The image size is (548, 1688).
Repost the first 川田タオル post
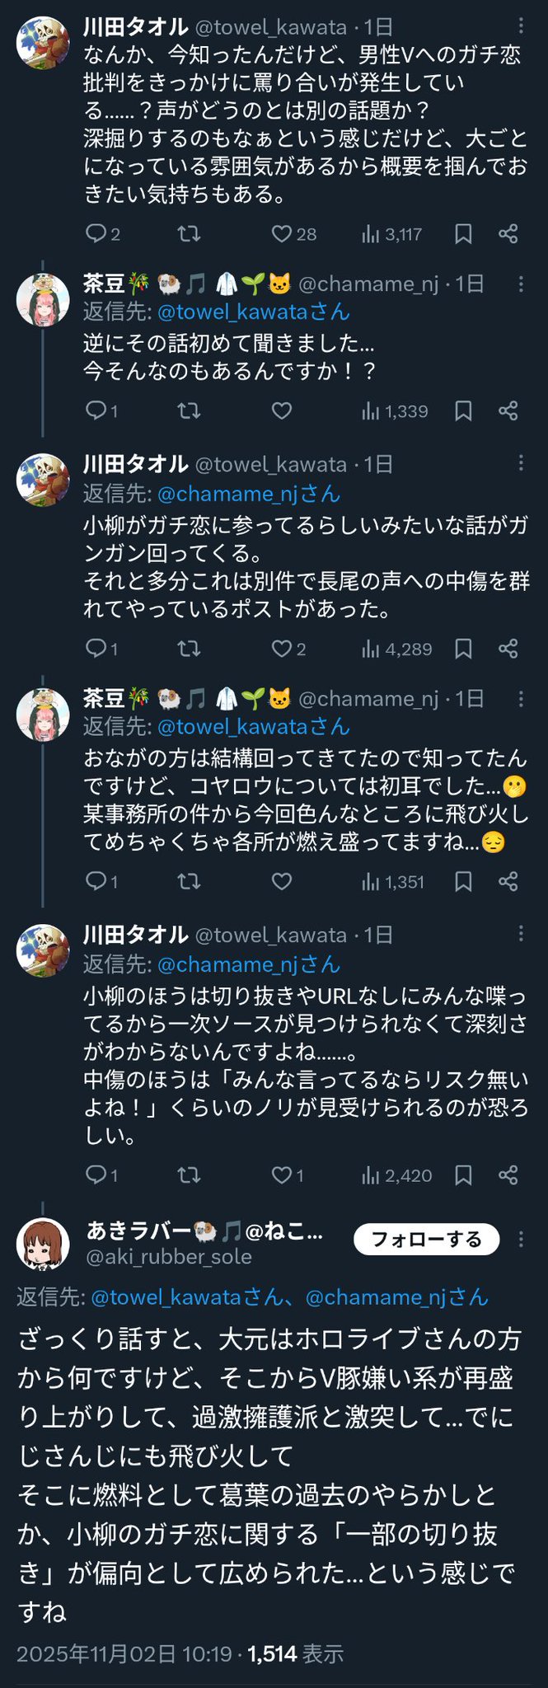point(189,234)
